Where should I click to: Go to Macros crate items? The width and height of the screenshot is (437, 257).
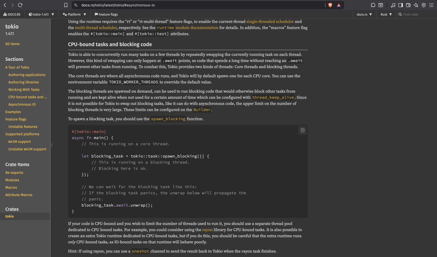11,187
